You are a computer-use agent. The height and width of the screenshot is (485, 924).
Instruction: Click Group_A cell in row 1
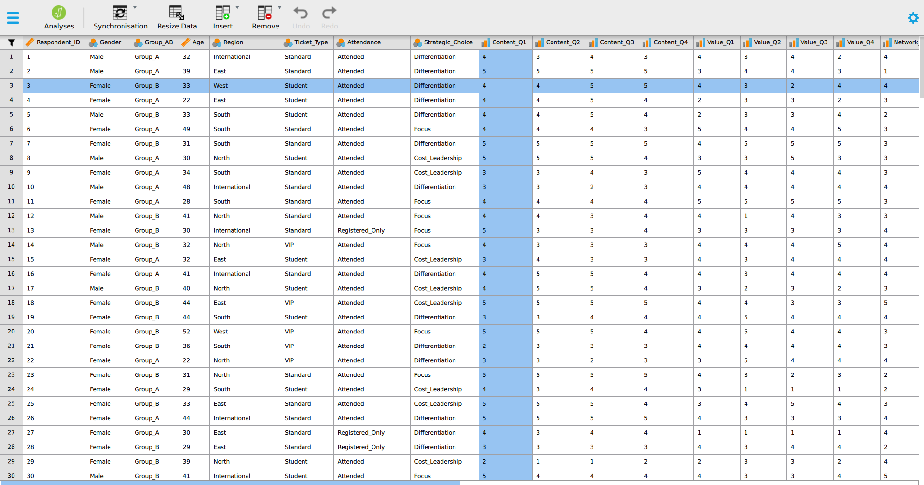[155, 56]
